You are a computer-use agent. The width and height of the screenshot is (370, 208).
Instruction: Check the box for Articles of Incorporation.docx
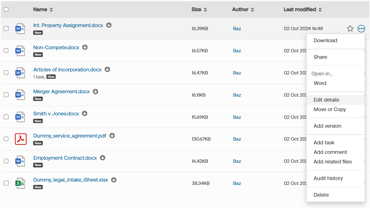tap(6, 73)
